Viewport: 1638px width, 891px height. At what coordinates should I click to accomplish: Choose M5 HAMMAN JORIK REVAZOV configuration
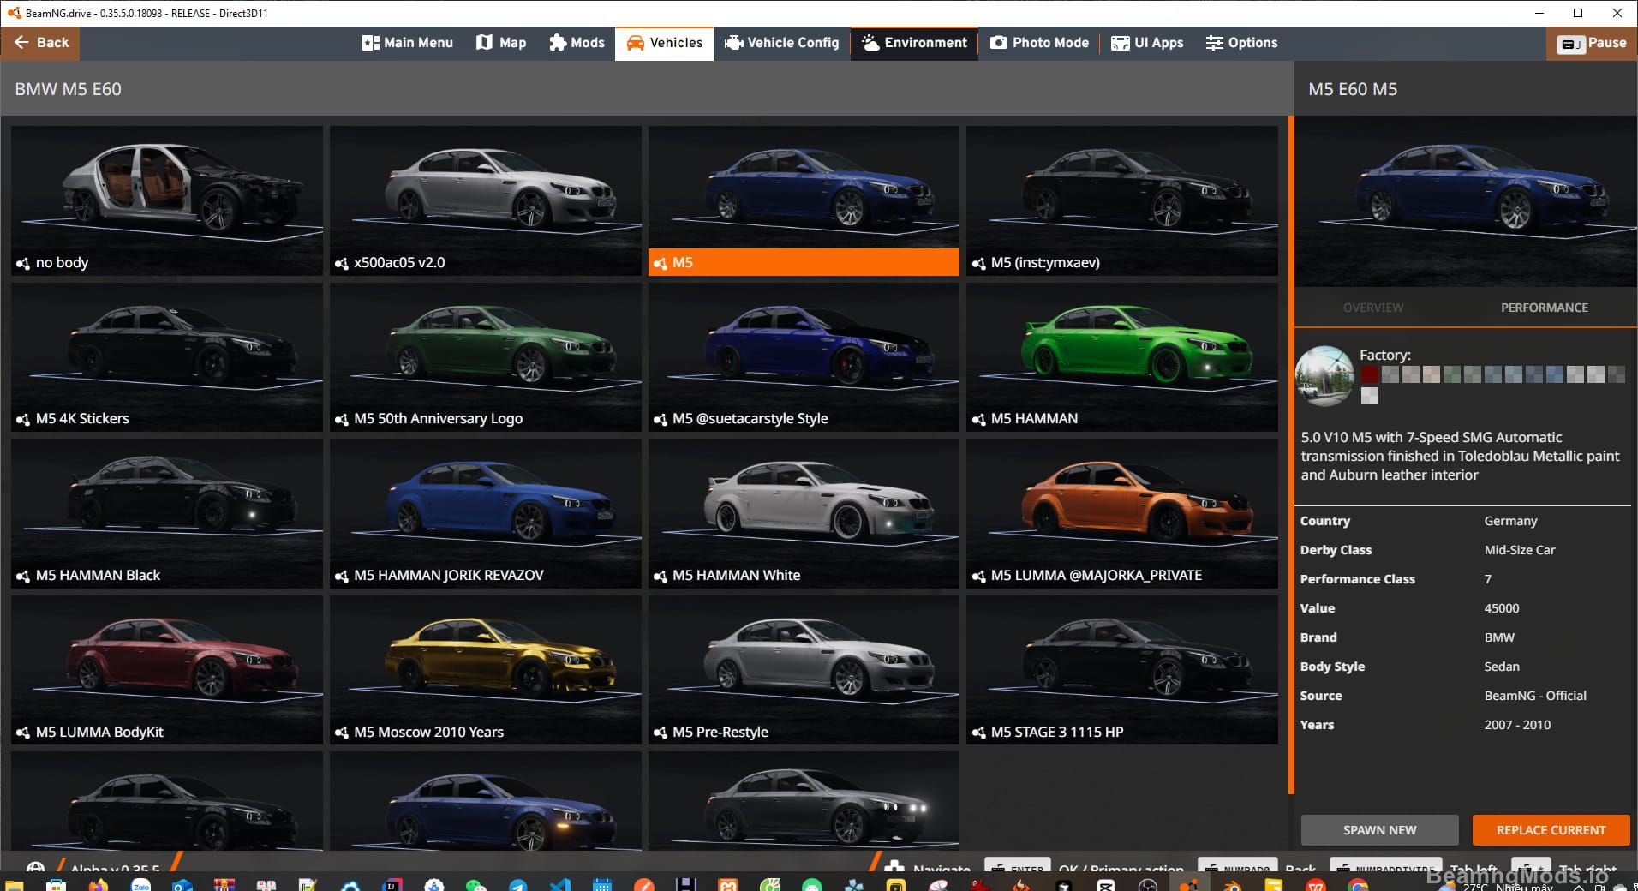click(x=485, y=514)
